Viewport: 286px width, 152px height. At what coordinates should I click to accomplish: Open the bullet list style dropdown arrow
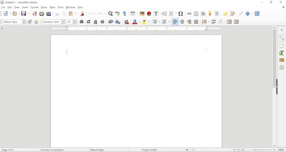click(x=159, y=22)
